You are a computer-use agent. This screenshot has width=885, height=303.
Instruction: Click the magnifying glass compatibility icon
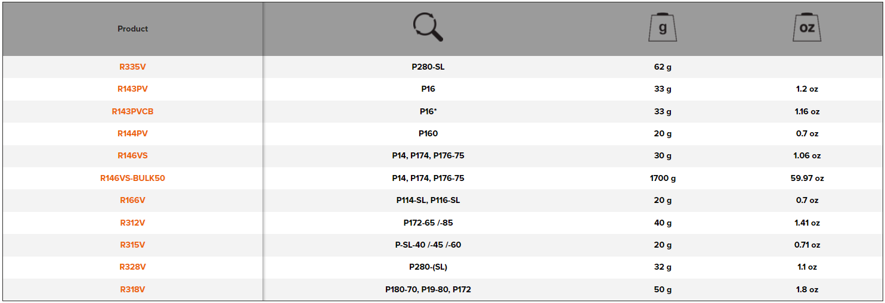(x=428, y=28)
